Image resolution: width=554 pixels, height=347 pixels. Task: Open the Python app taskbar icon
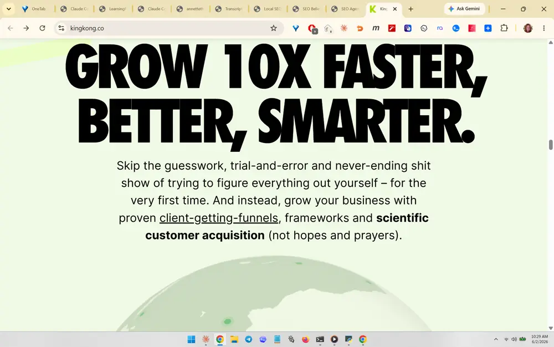click(348, 340)
